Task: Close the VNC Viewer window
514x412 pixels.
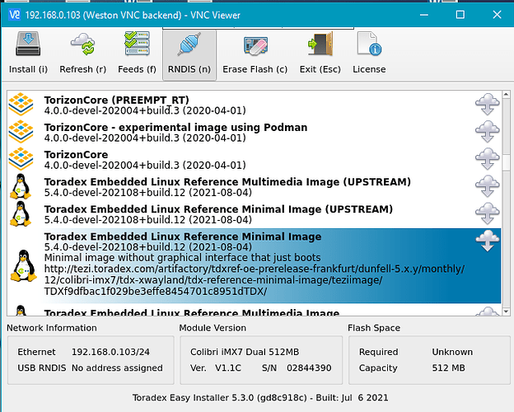Action: point(497,15)
